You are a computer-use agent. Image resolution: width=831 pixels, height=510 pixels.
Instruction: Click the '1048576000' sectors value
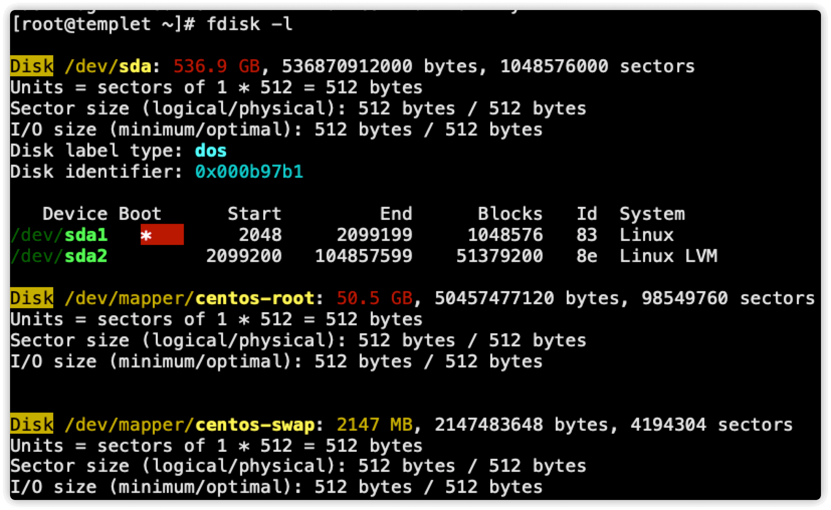pyautogui.click(x=554, y=66)
